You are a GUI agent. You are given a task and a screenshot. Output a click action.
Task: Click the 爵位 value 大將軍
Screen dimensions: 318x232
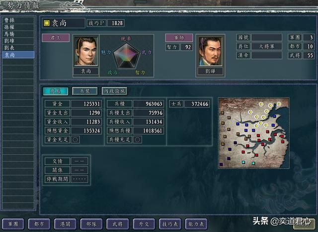click(267, 46)
